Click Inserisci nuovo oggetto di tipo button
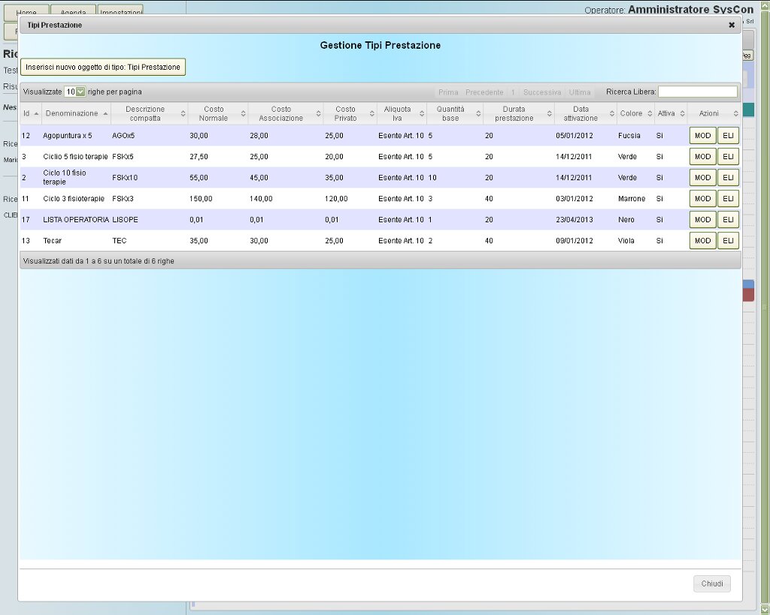The height and width of the screenshot is (615, 770). tap(102, 67)
